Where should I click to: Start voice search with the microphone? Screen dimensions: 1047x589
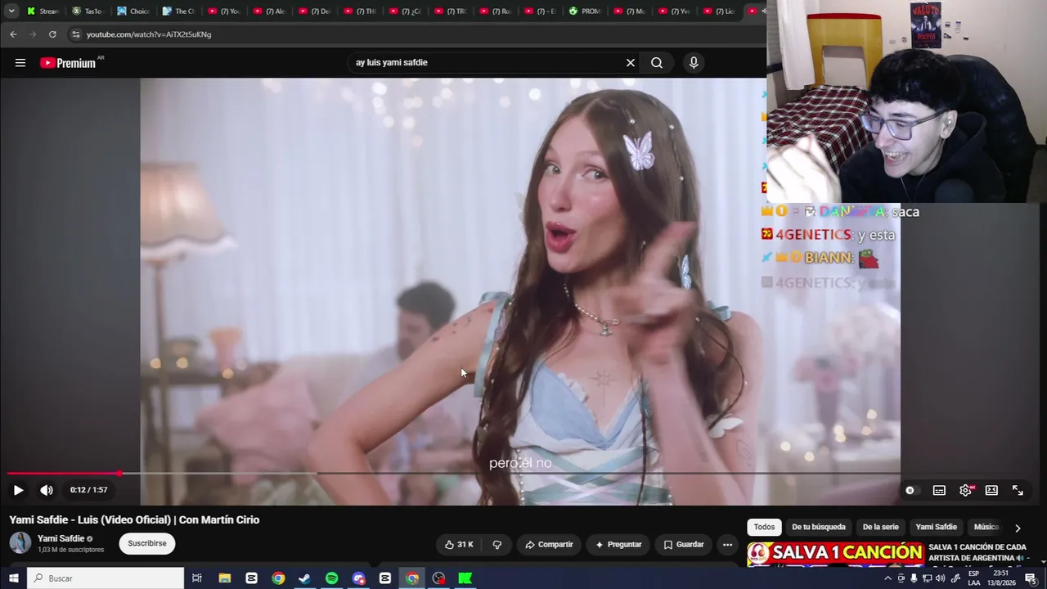pyautogui.click(x=694, y=63)
